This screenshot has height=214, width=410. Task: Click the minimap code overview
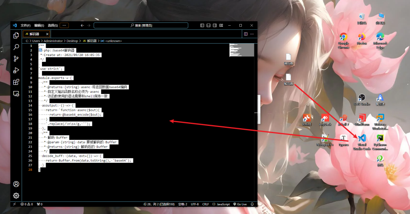[241, 50]
